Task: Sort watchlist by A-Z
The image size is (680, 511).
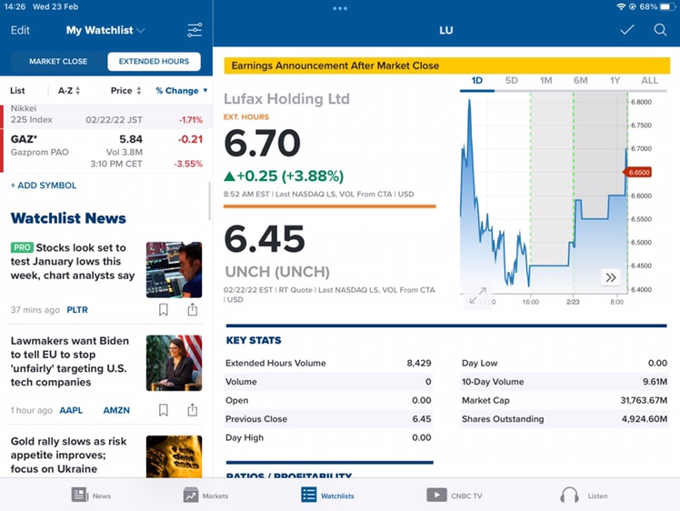Action: tap(69, 91)
